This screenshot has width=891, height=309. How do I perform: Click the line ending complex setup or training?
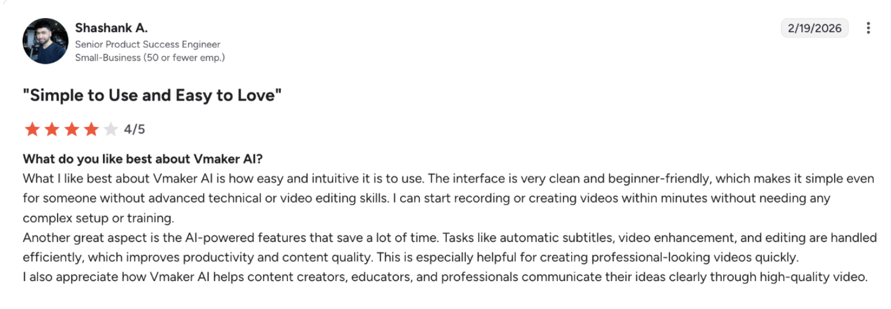[99, 218]
